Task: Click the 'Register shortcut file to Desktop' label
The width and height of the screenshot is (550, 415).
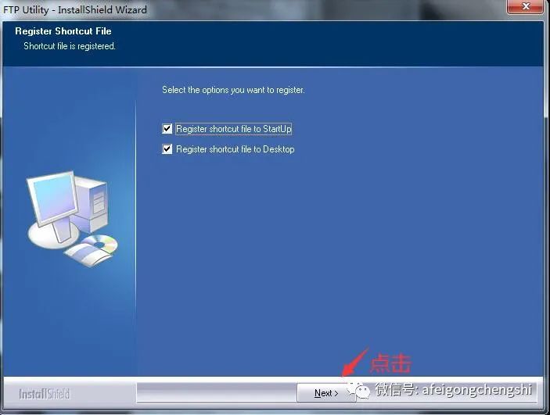Action: 235,149
